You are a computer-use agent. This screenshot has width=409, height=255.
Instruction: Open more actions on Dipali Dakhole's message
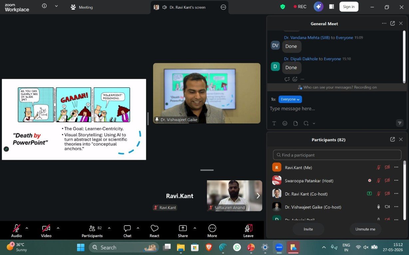click(x=302, y=79)
